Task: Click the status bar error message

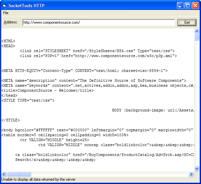Action: [x=39, y=179]
